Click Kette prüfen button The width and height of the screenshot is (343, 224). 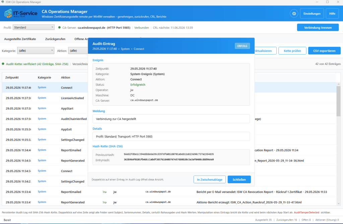[x=292, y=51]
